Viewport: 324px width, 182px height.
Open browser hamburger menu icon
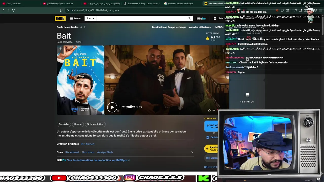tap(320, 10)
